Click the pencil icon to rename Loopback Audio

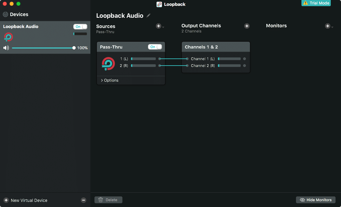(x=148, y=15)
